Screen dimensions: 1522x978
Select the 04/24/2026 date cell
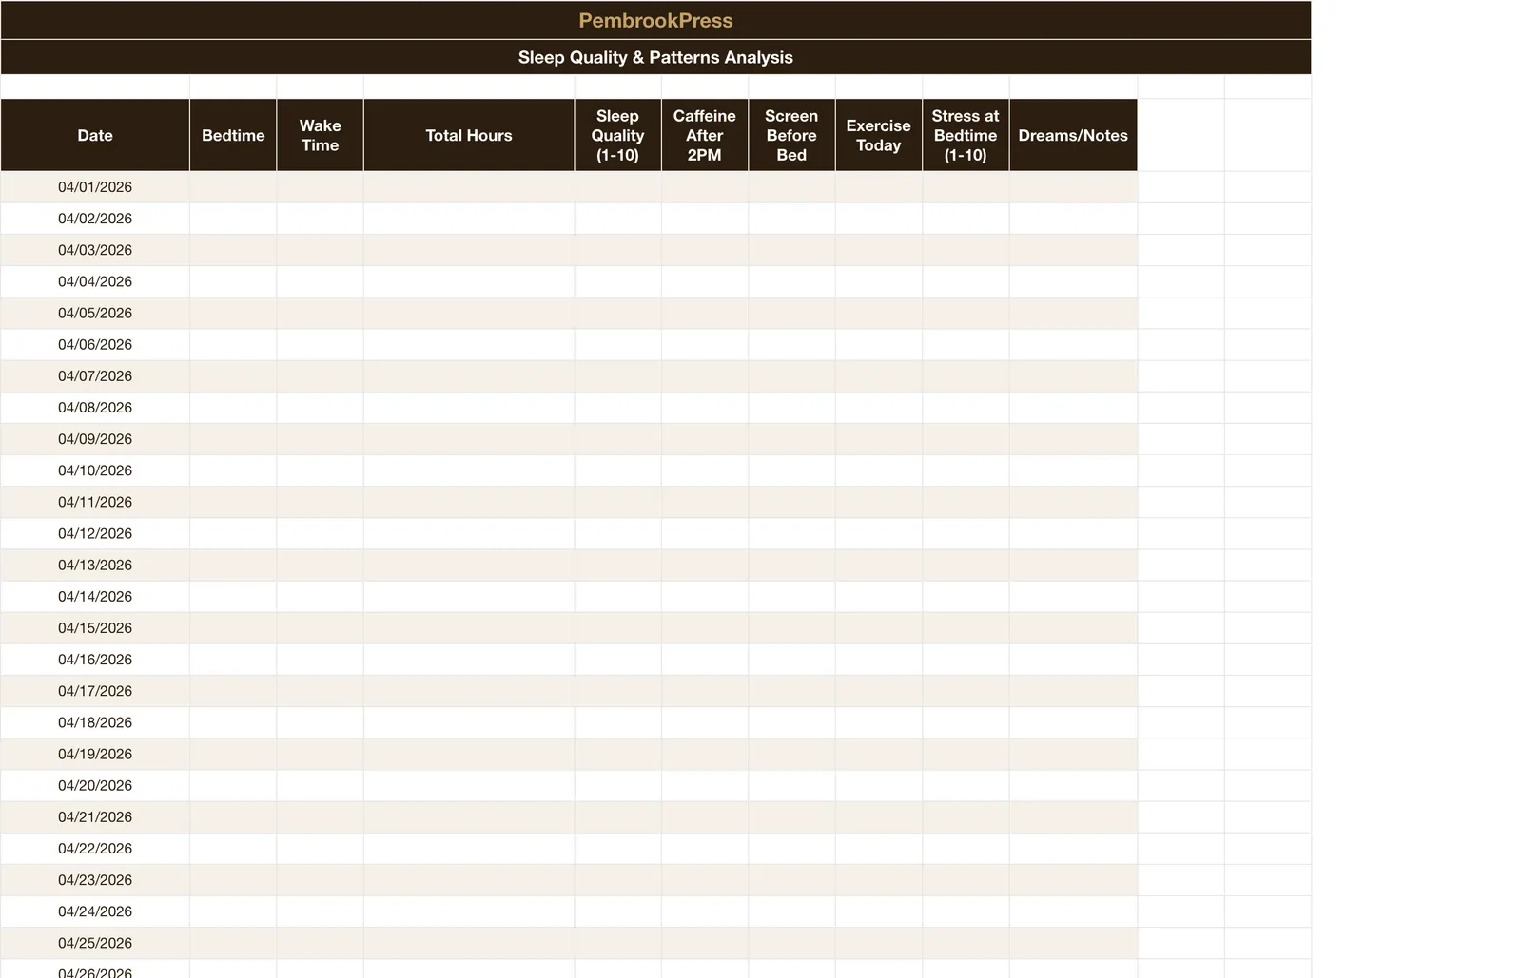coord(95,911)
